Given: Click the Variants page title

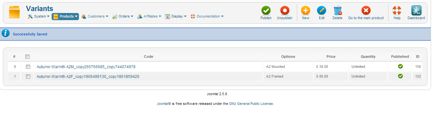Looking at the screenshot, I should (39, 8).
